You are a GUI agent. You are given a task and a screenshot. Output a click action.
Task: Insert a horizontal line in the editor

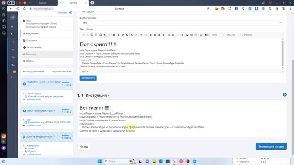pyautogui.click(x=196, y=35)
